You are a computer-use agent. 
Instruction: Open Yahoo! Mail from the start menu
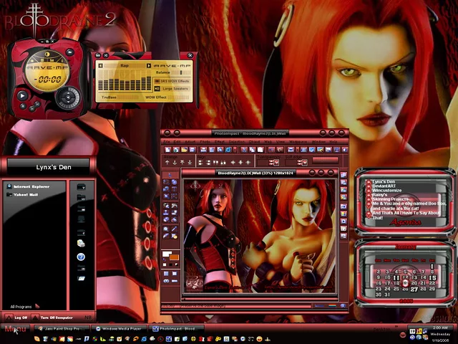coord(22,194)
